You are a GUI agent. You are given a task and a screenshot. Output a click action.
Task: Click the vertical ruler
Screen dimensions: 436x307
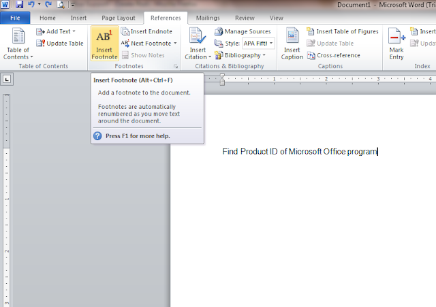pyautogui.click(x=6, y=200)
